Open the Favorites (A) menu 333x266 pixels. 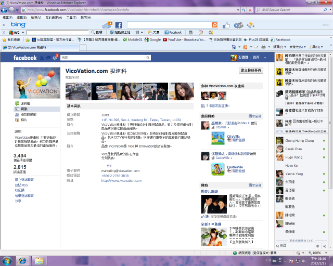[54, 18]
